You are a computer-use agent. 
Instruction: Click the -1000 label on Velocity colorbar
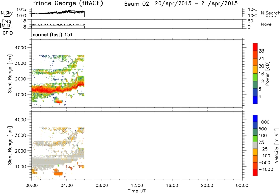click(266, 169)
